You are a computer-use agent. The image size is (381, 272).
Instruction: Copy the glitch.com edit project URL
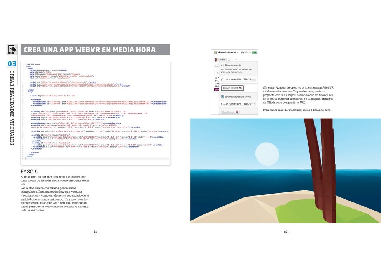coord(253,79)
